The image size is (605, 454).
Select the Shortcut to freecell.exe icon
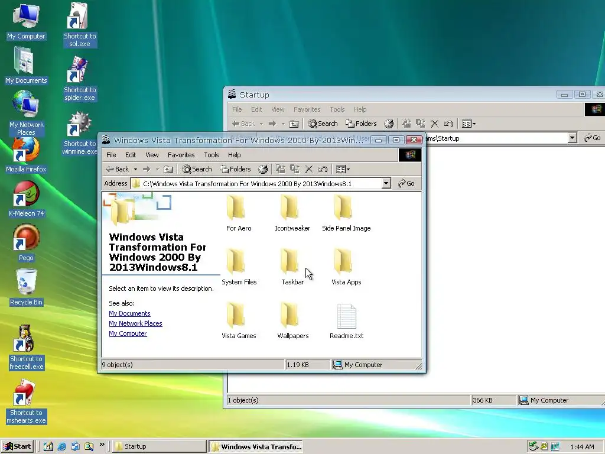pyautogui.click(x=26, y=348)
